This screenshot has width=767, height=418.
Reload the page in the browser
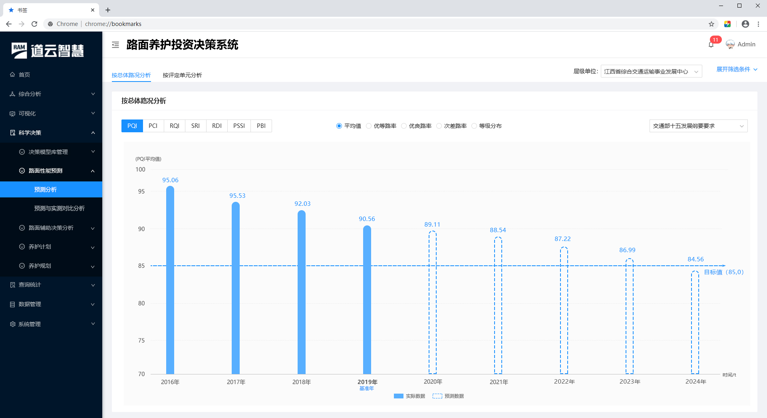(x=34, y=24)
